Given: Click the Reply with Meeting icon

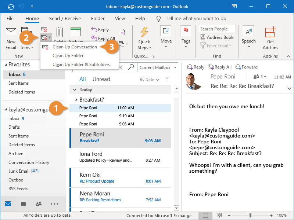Looking at the screenshot, I should (x=122, y=32).
